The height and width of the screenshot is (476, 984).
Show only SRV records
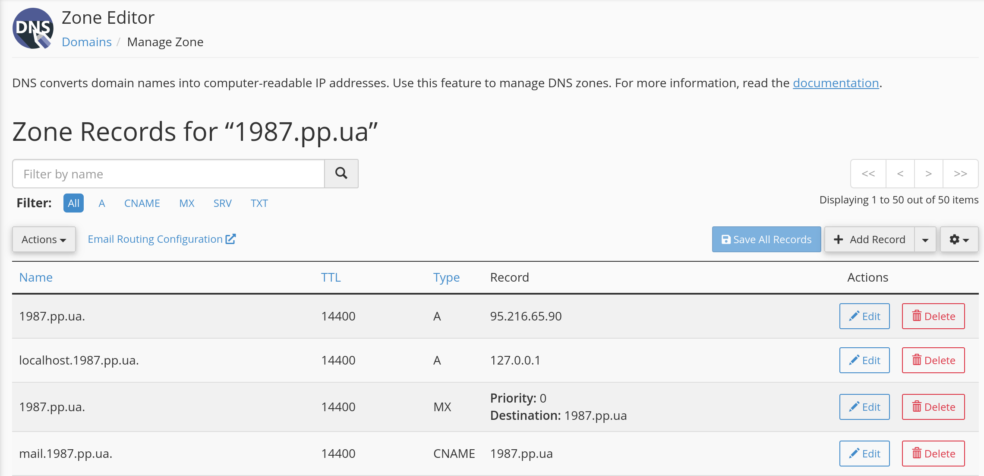[222, 203]
